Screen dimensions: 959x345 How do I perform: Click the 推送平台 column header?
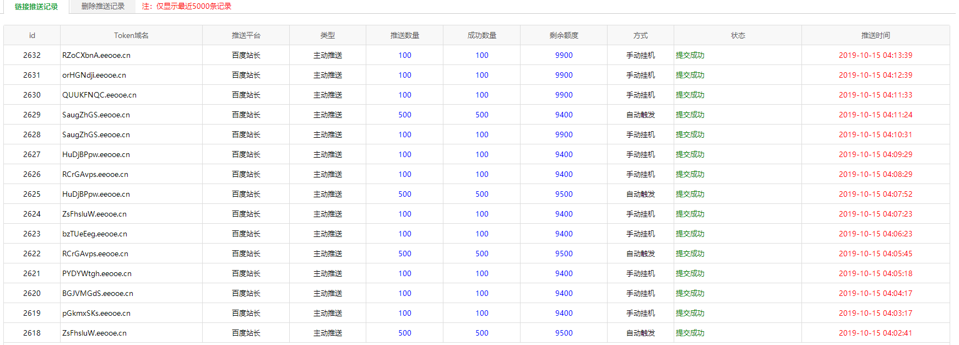coord(246,35)
